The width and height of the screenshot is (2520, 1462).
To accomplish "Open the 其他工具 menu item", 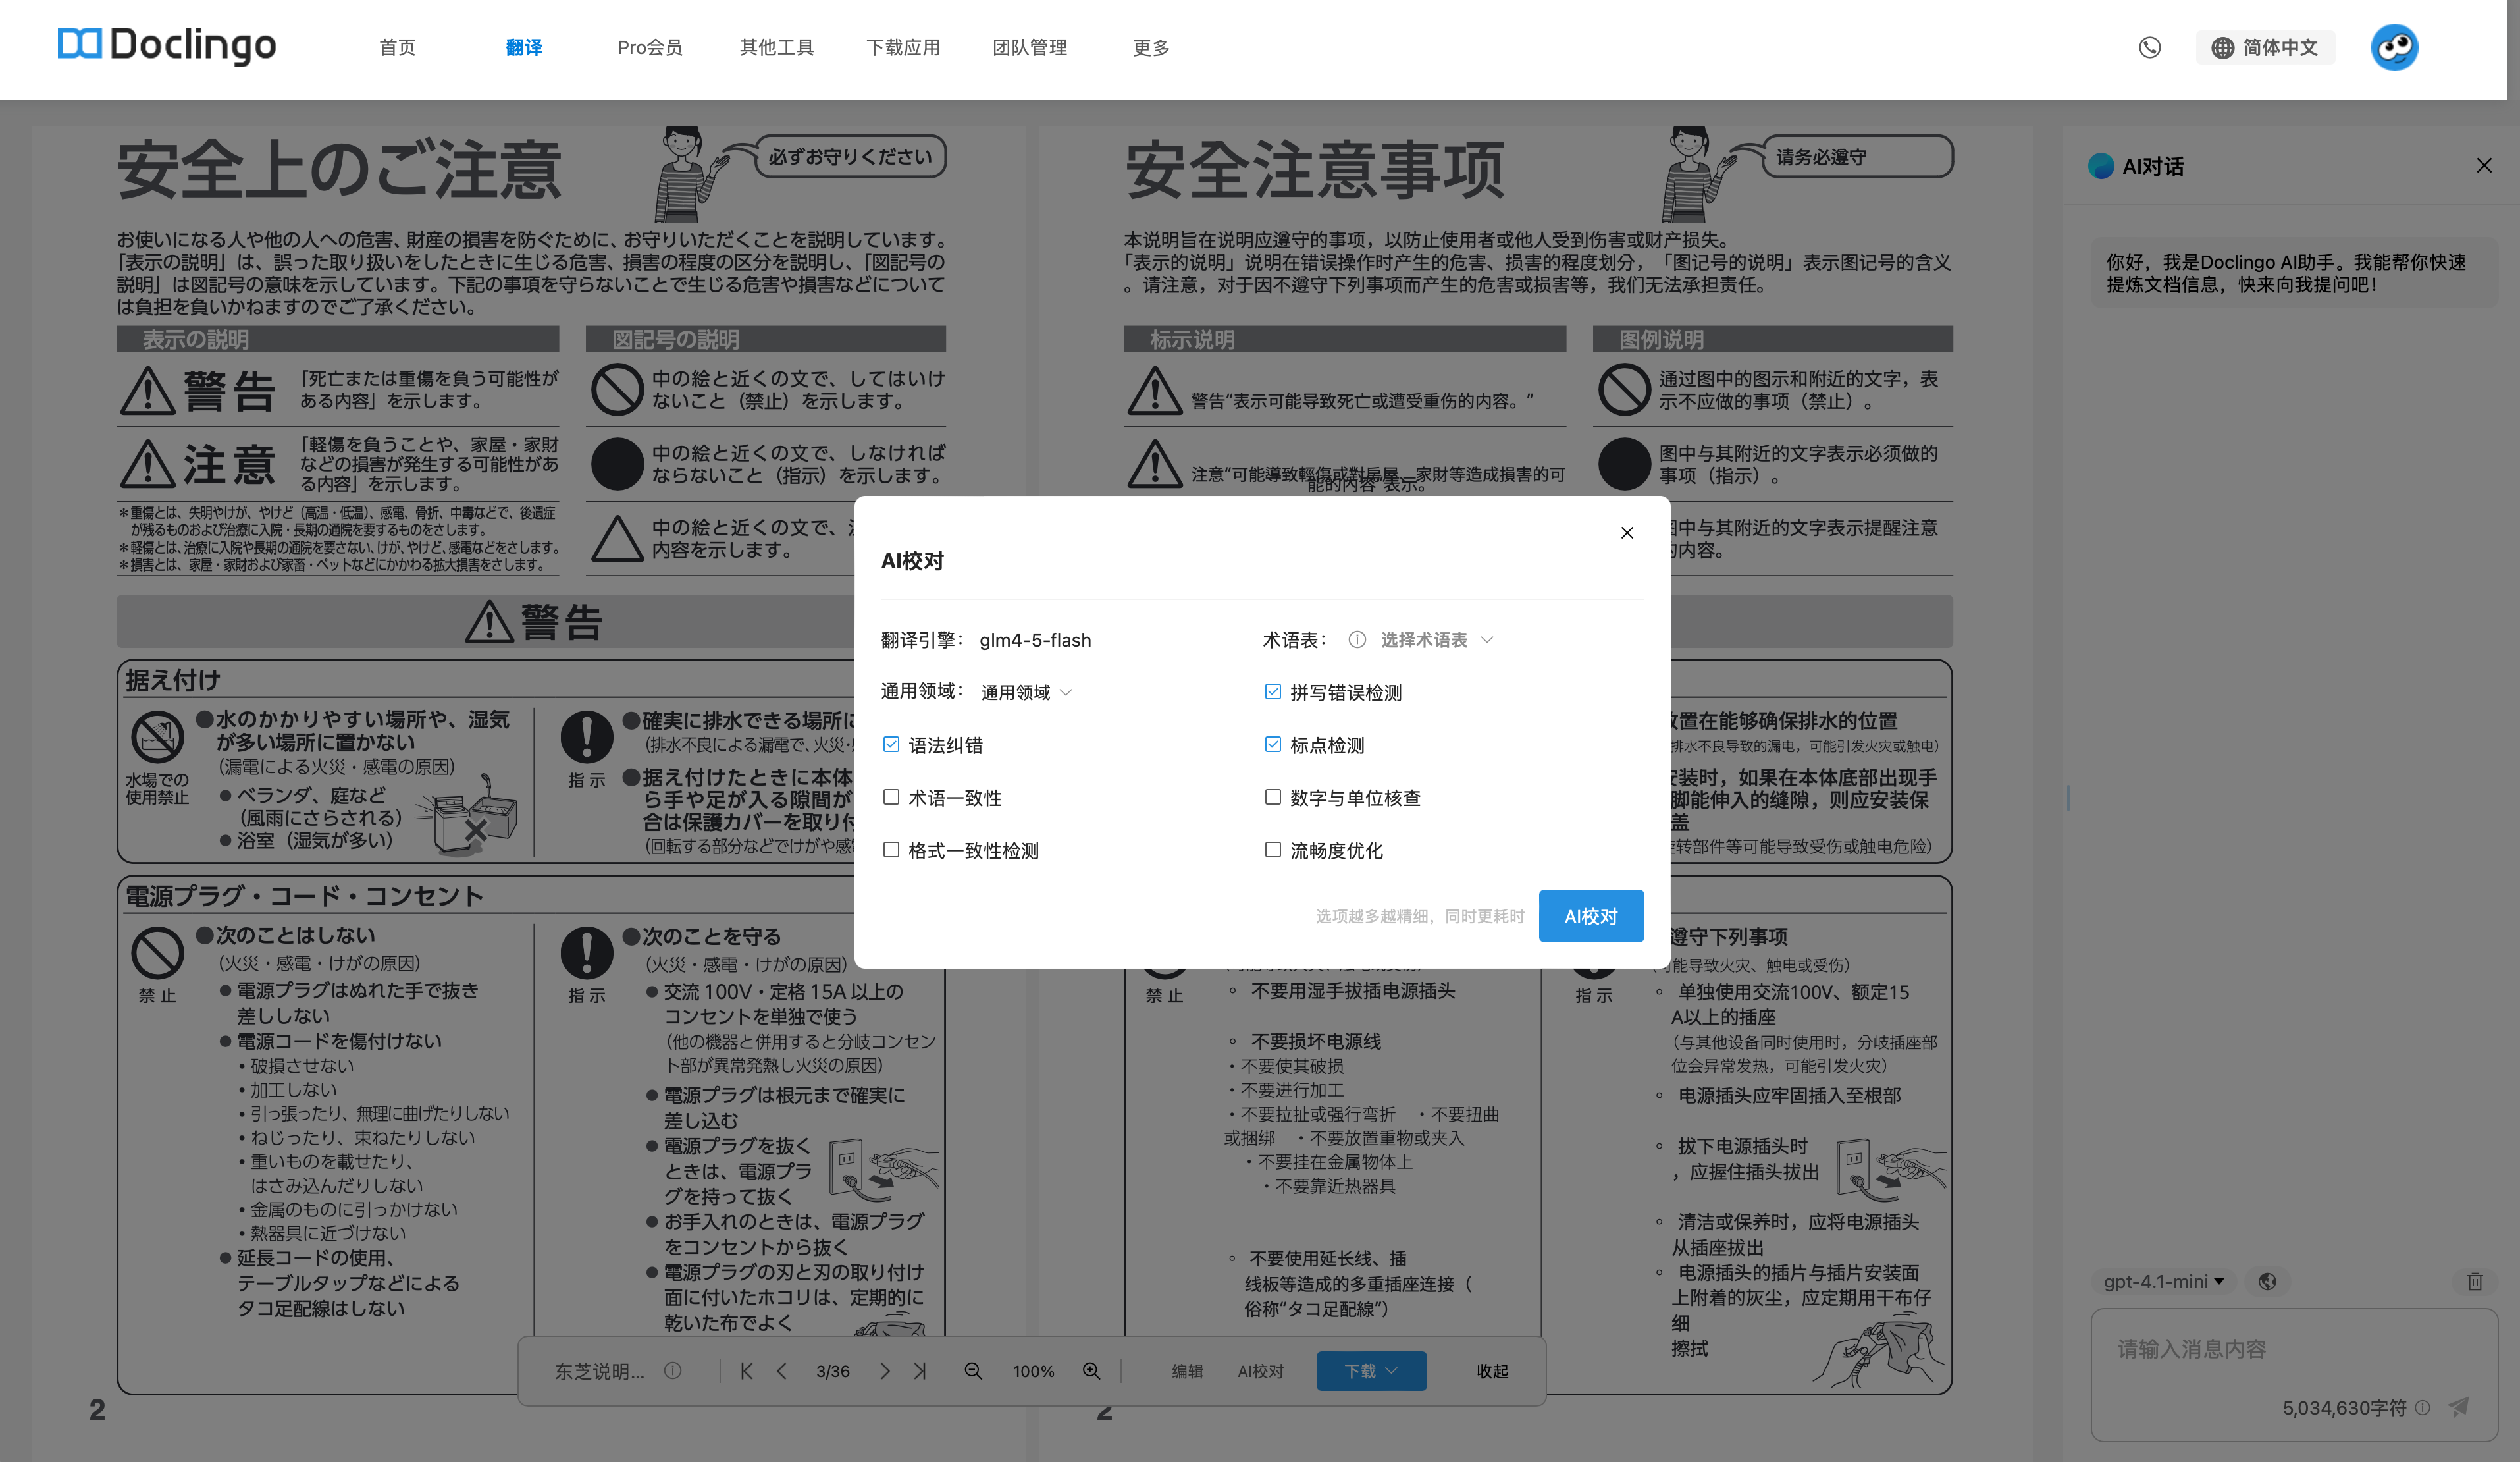I will pyautogui.click(x=776, y=47).
